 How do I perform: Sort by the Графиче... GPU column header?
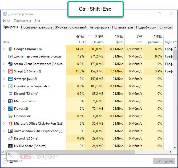pyautogui.click(x=154, y=39)
